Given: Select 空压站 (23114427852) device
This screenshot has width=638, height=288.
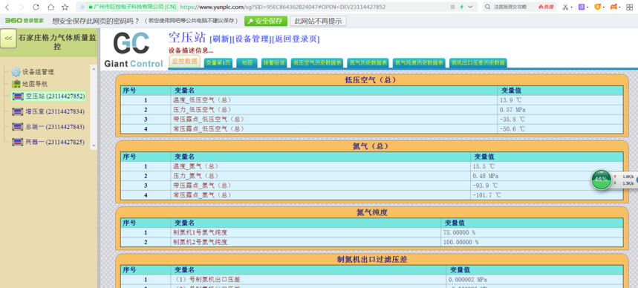Looking at the screenshot, I should 55,96.
